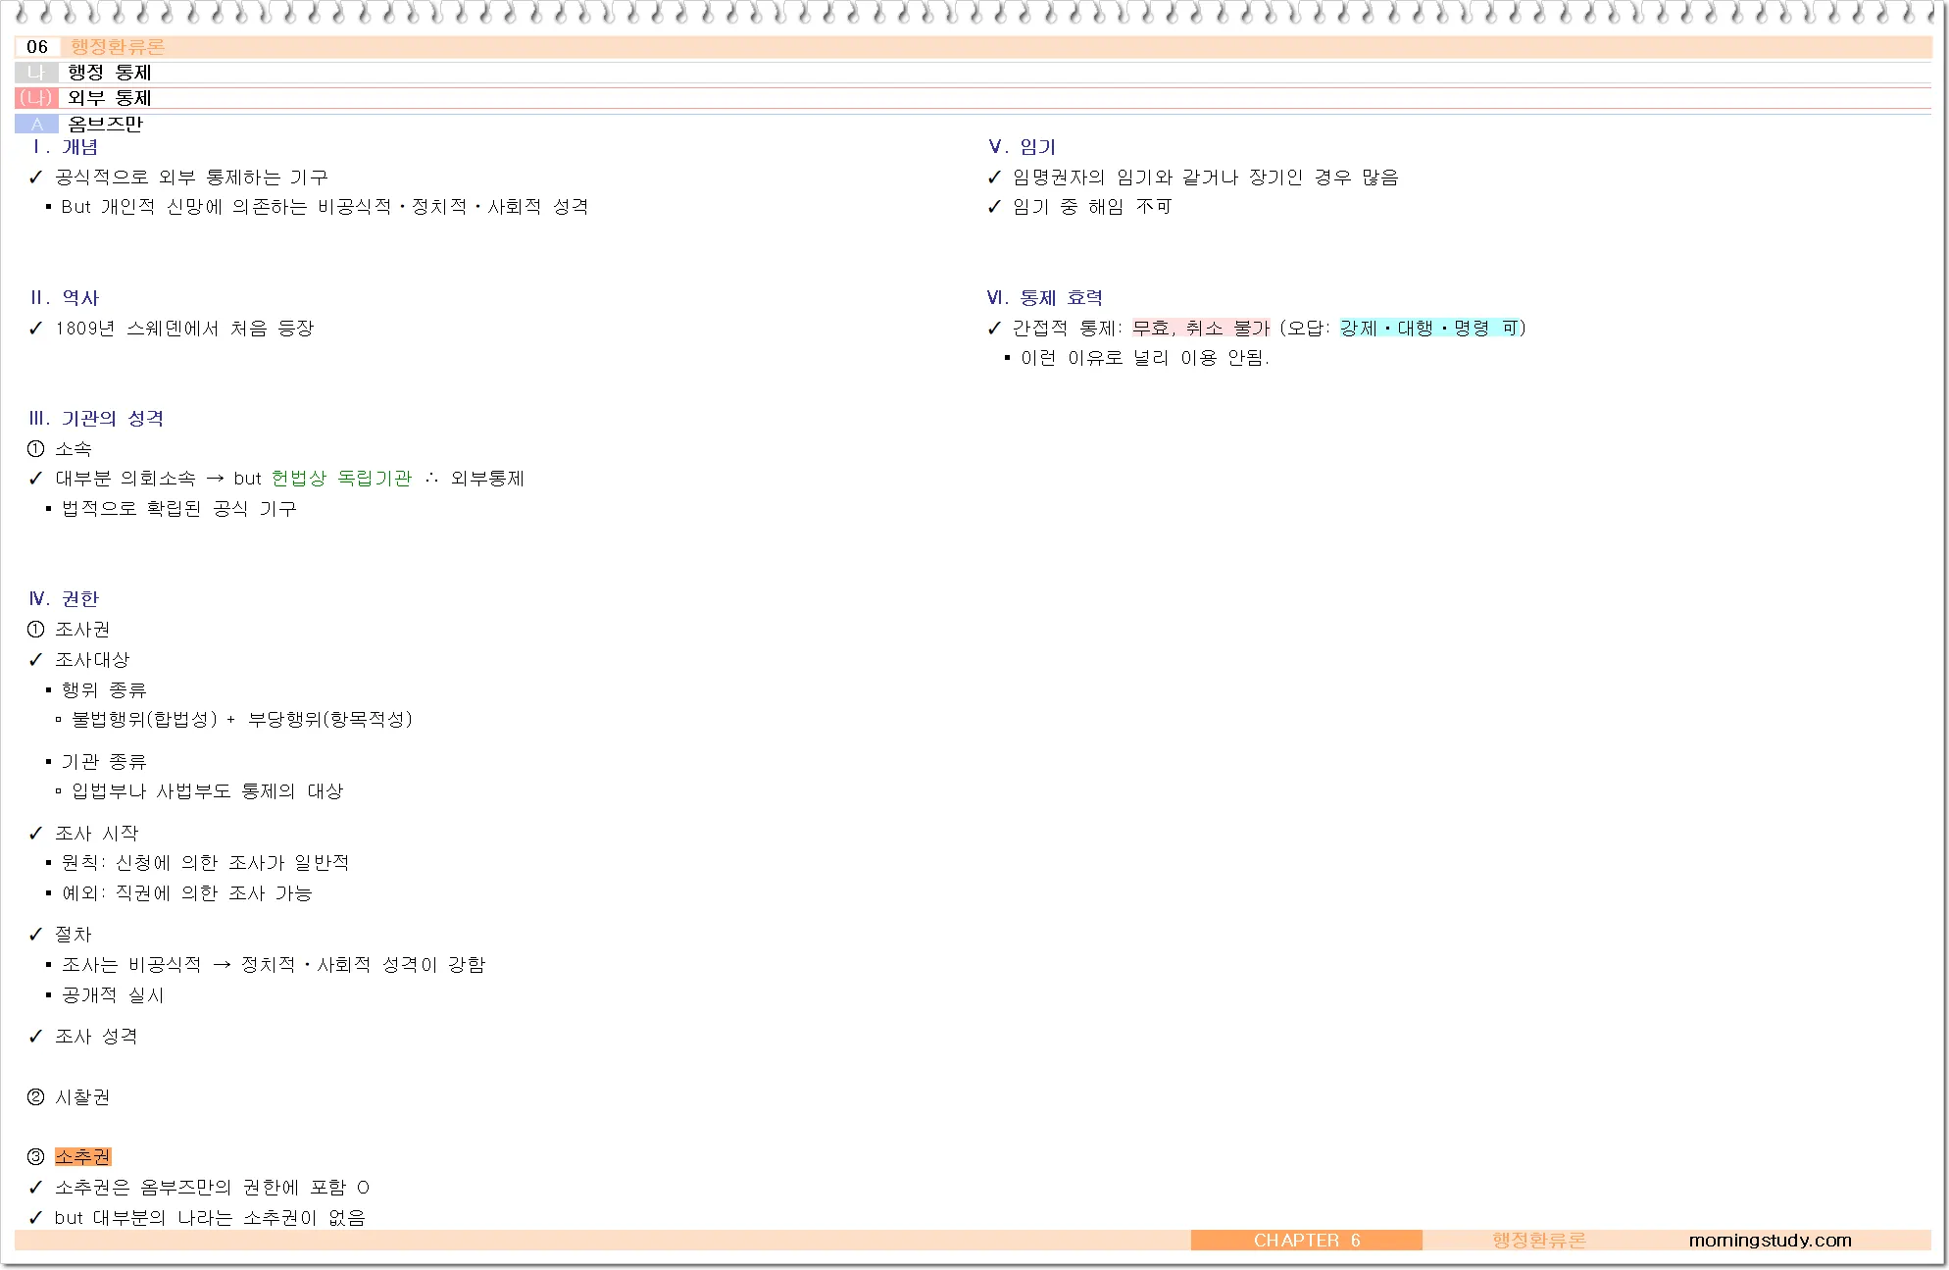Click the Ⅵ. 통제 효력 section title
The image size is (1949, 1270).
[1045, 298]
